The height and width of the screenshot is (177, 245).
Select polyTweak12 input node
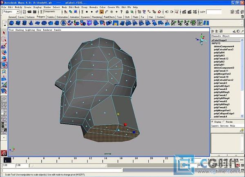pos(221,59)
